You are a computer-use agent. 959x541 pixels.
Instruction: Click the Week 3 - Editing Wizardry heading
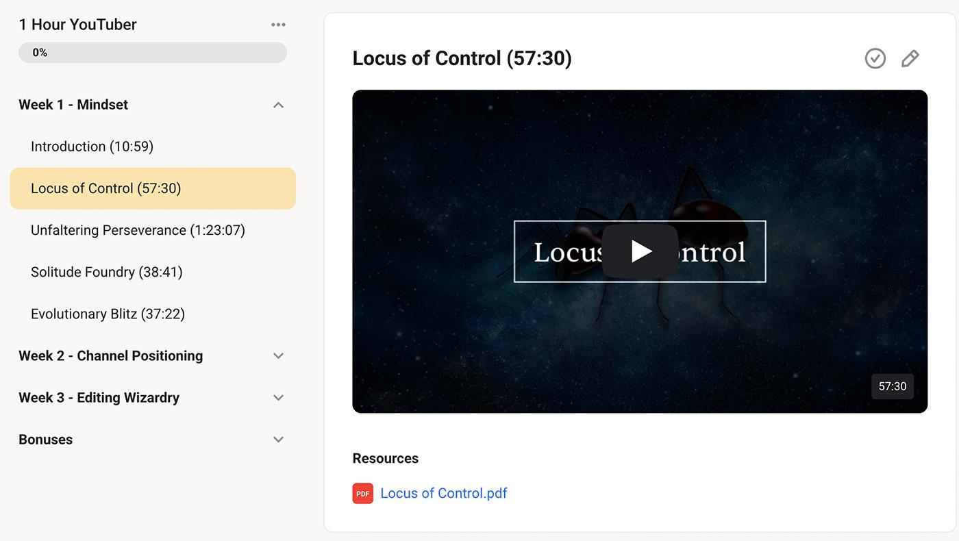coord(99,397)
